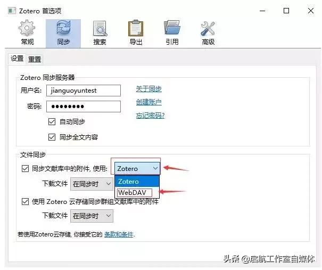Viewport: 322px width, 270px height.
Task: Open the 导出 export preferences pane
Action: point(136,34)
